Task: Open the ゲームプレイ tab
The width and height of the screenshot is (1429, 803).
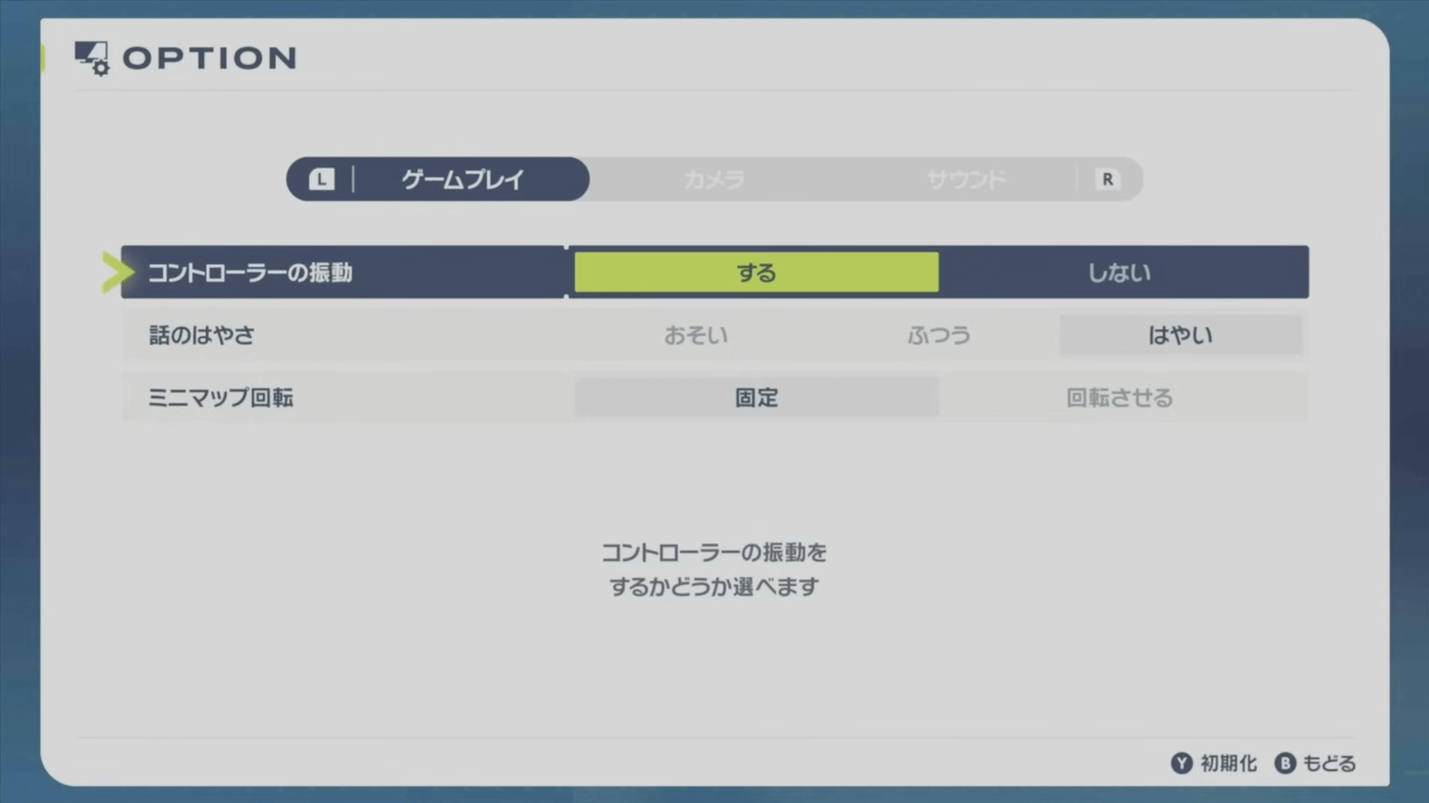Action: click(x=462, y=179)
